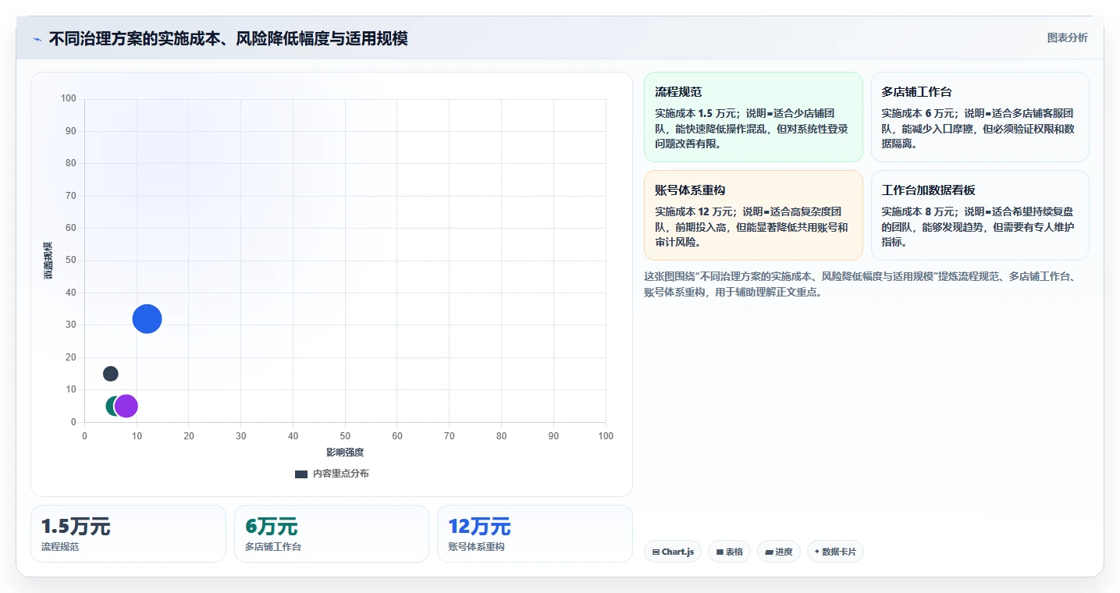Click the 数据卡片 tag chip

click(x=835, y=552)
